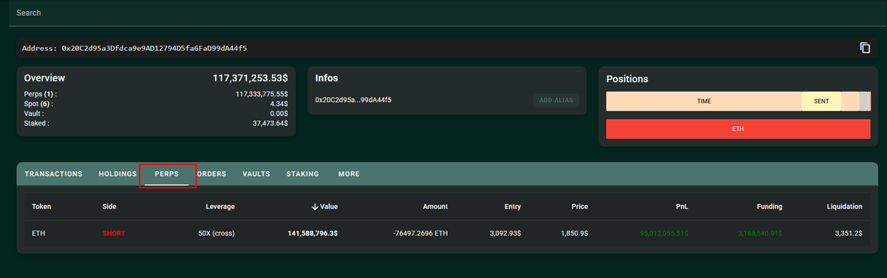The height and width of the screenshot is (278, 887).
Task: Select the SENT segment in Positions bar
Action: [821, 101]
